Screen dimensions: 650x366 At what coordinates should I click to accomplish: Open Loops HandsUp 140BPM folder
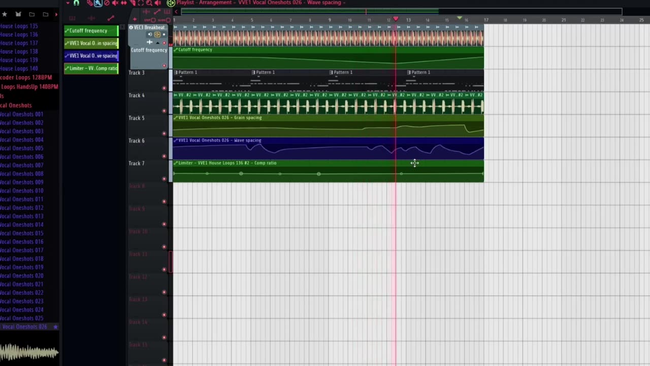click(29, 86)
